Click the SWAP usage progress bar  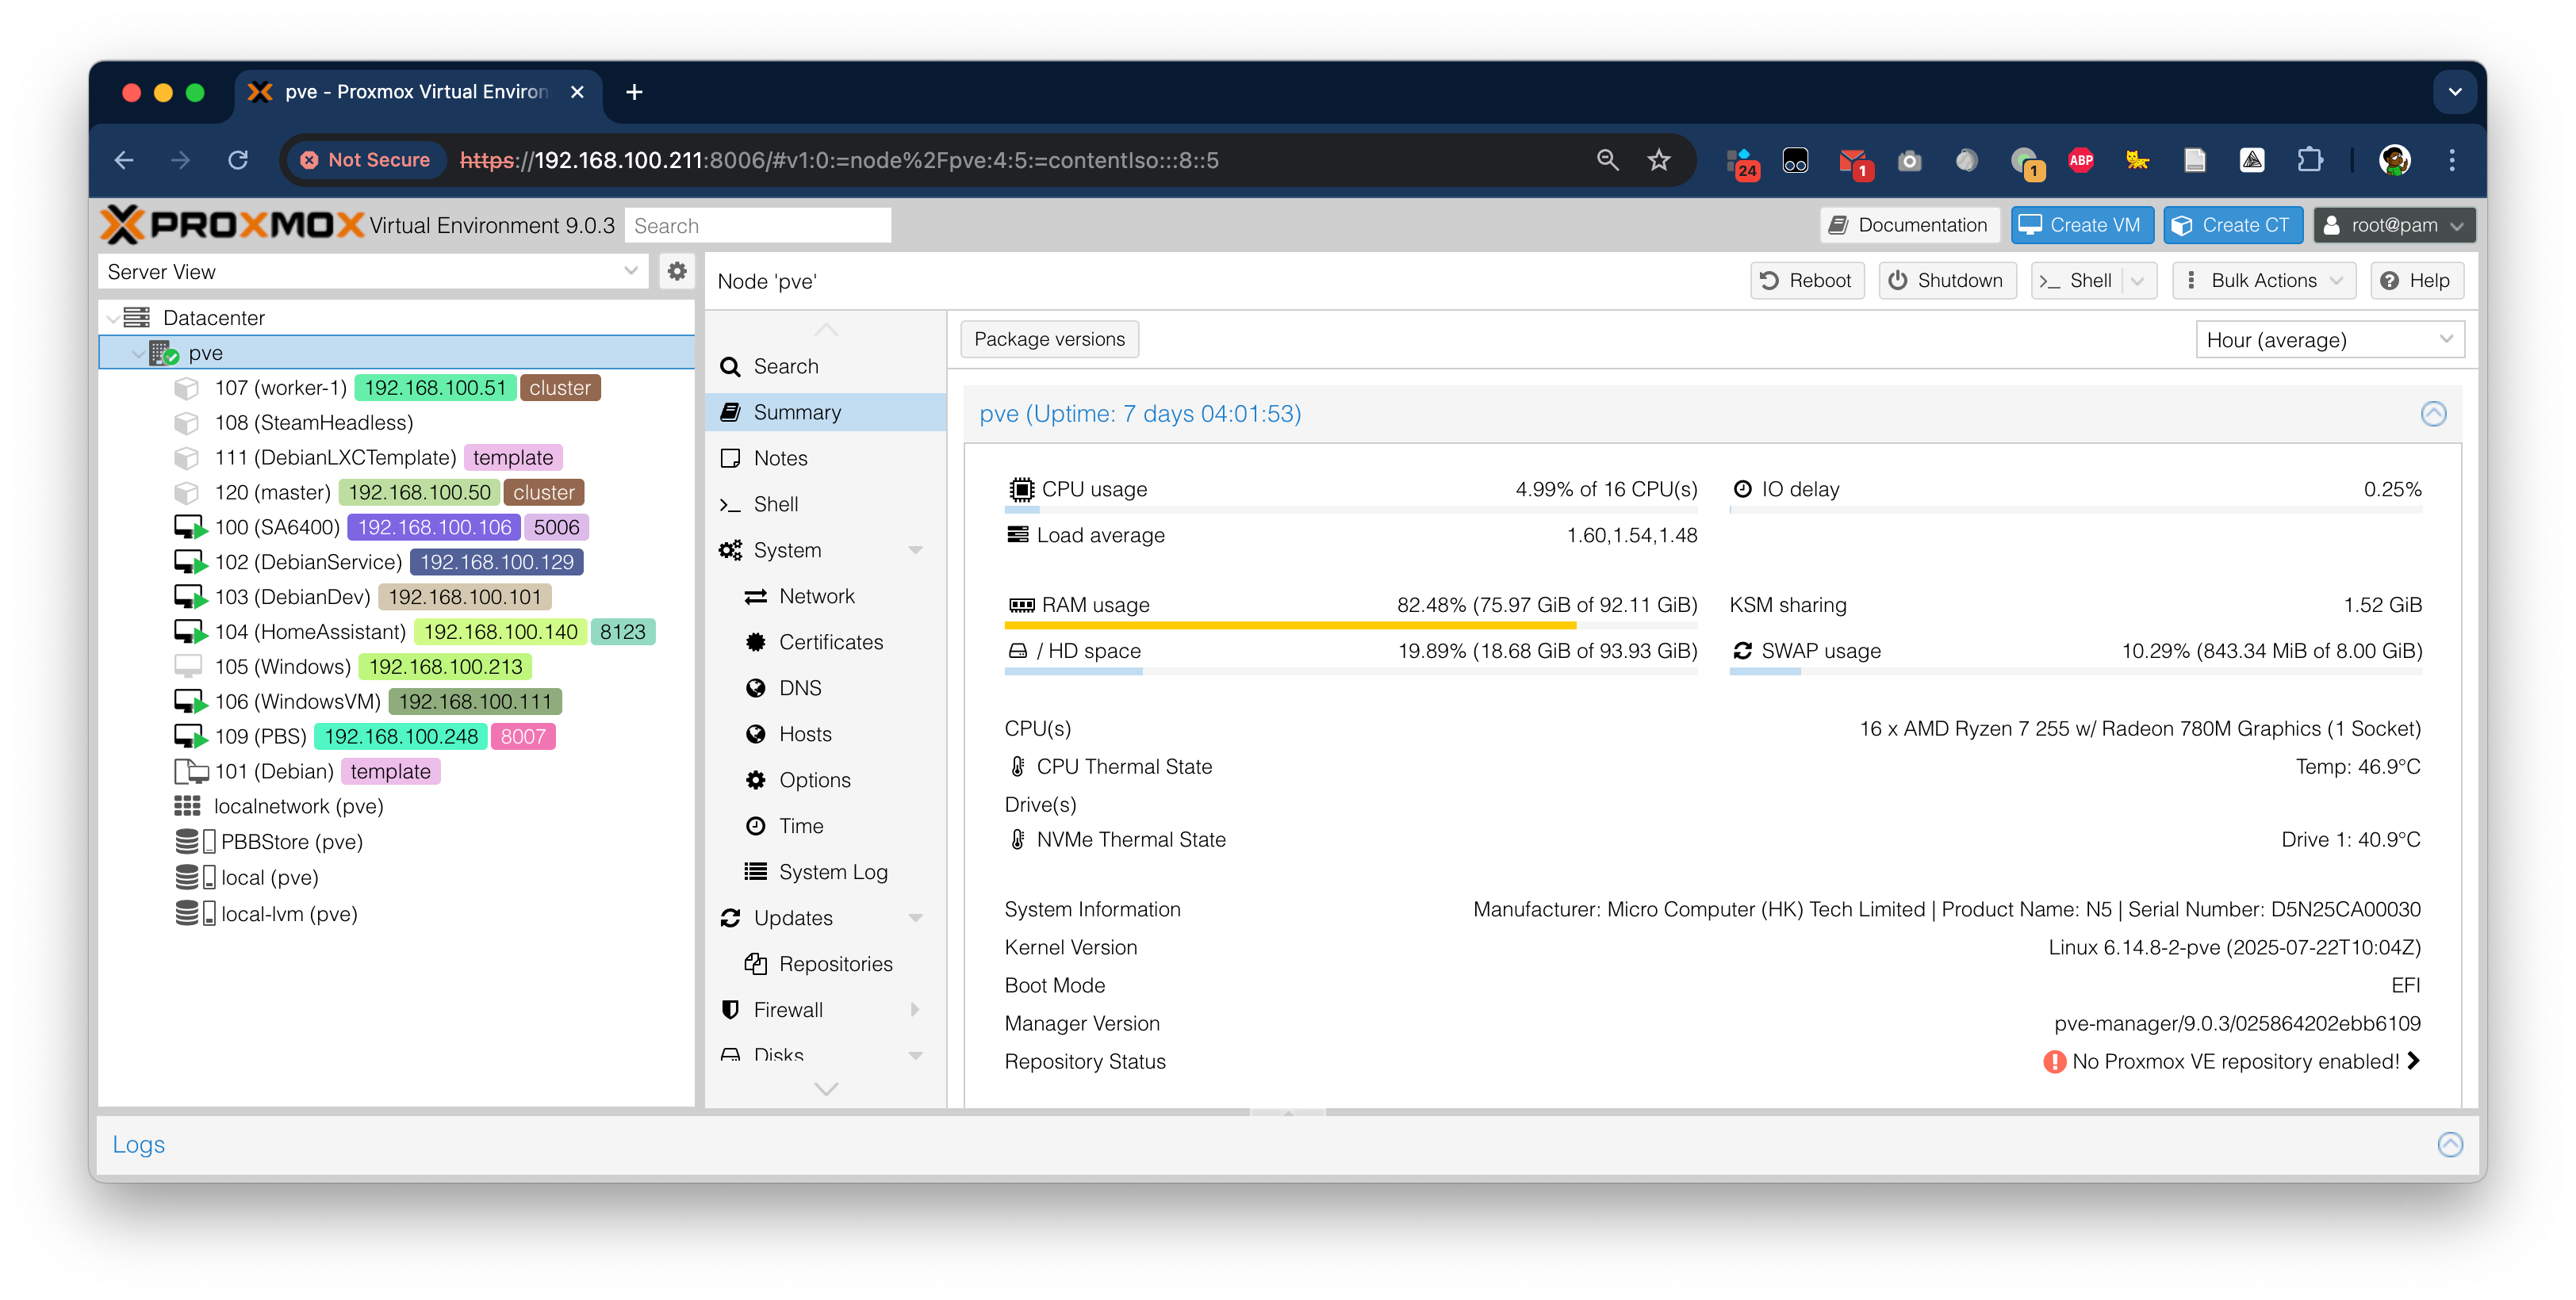coord(2075,671)
